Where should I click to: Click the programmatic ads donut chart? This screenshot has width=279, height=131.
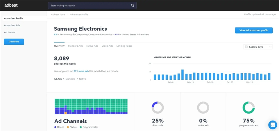[248, 108]
